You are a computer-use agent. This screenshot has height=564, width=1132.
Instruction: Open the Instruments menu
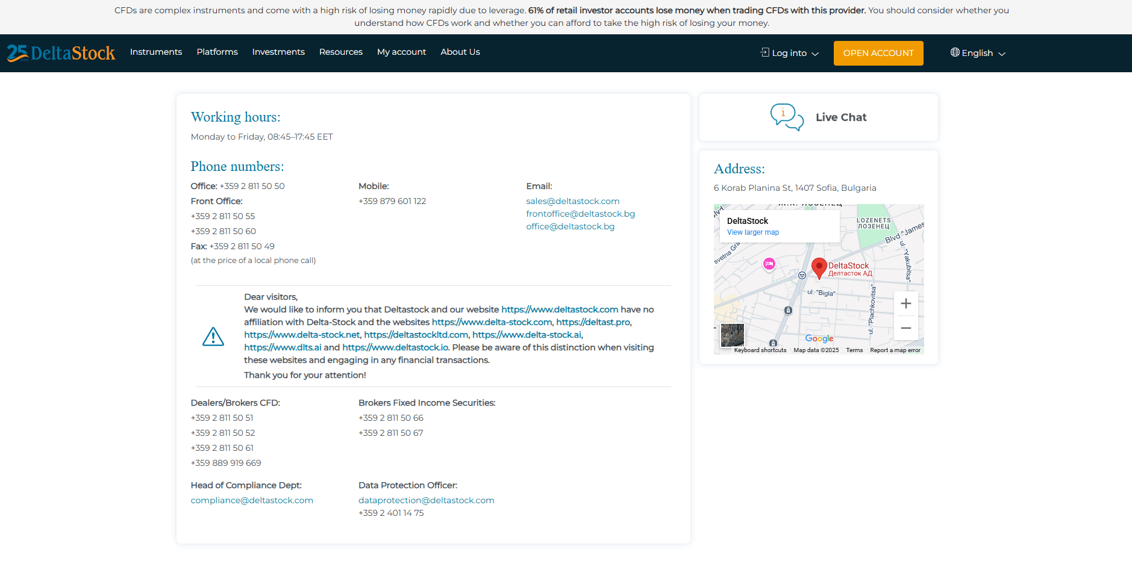pos(156,52)
